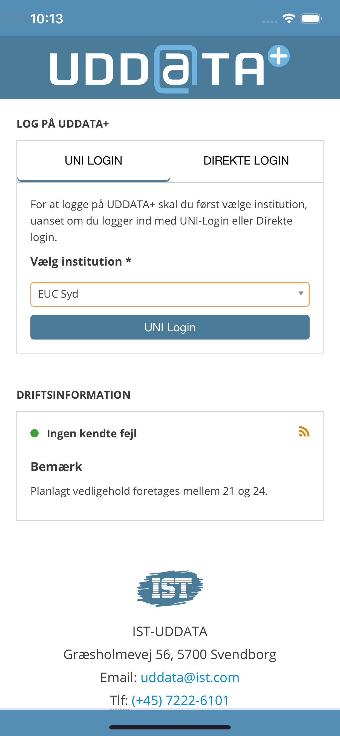Tap the battery indicator icon

click(x=311, y=19)
